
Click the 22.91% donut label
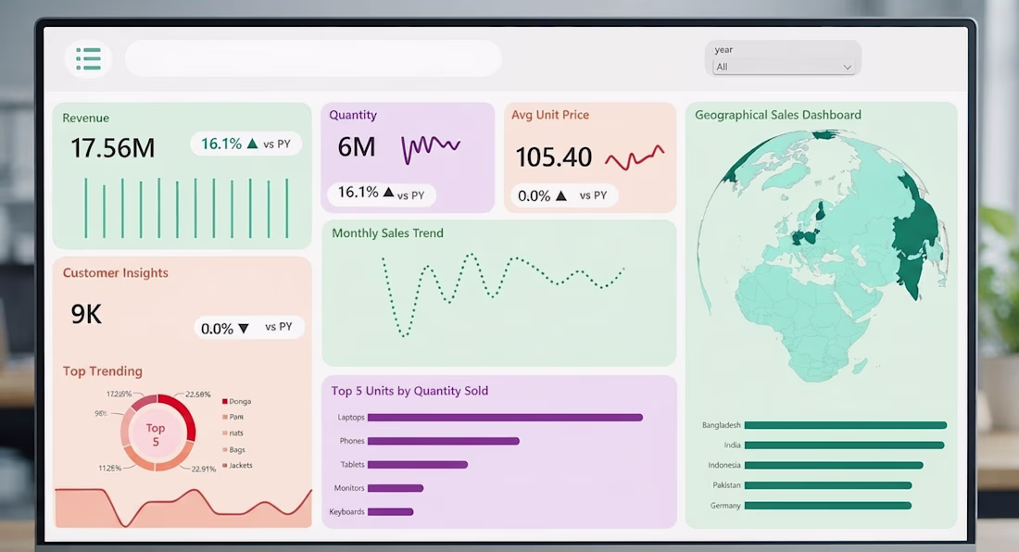[204, 469]
